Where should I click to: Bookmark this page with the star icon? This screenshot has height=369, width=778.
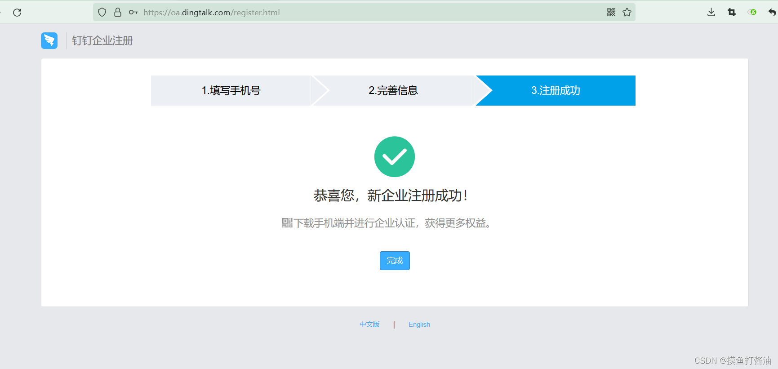[x=627, y=12]
